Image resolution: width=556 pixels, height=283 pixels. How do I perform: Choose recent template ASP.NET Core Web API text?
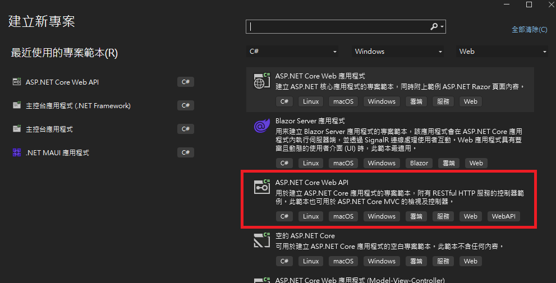pos(62,82)
